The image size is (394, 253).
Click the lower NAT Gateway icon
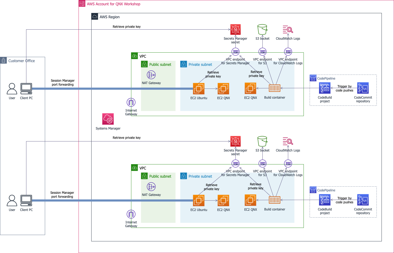click(151, 187)
